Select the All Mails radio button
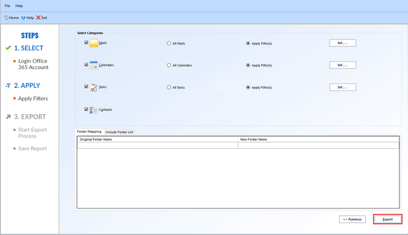The image size is (408, 235). [x=169, y=43]
